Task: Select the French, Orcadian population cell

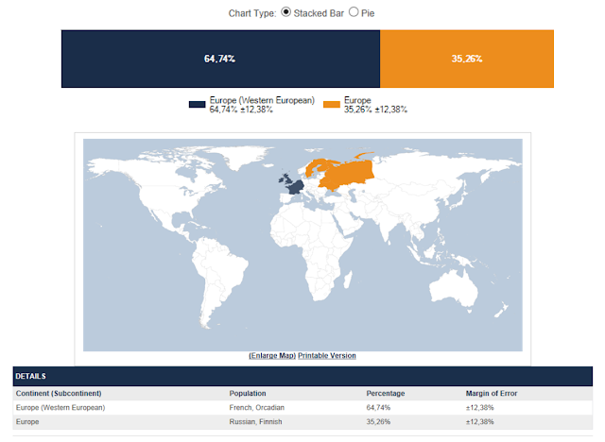Action: tap(256, 408)
